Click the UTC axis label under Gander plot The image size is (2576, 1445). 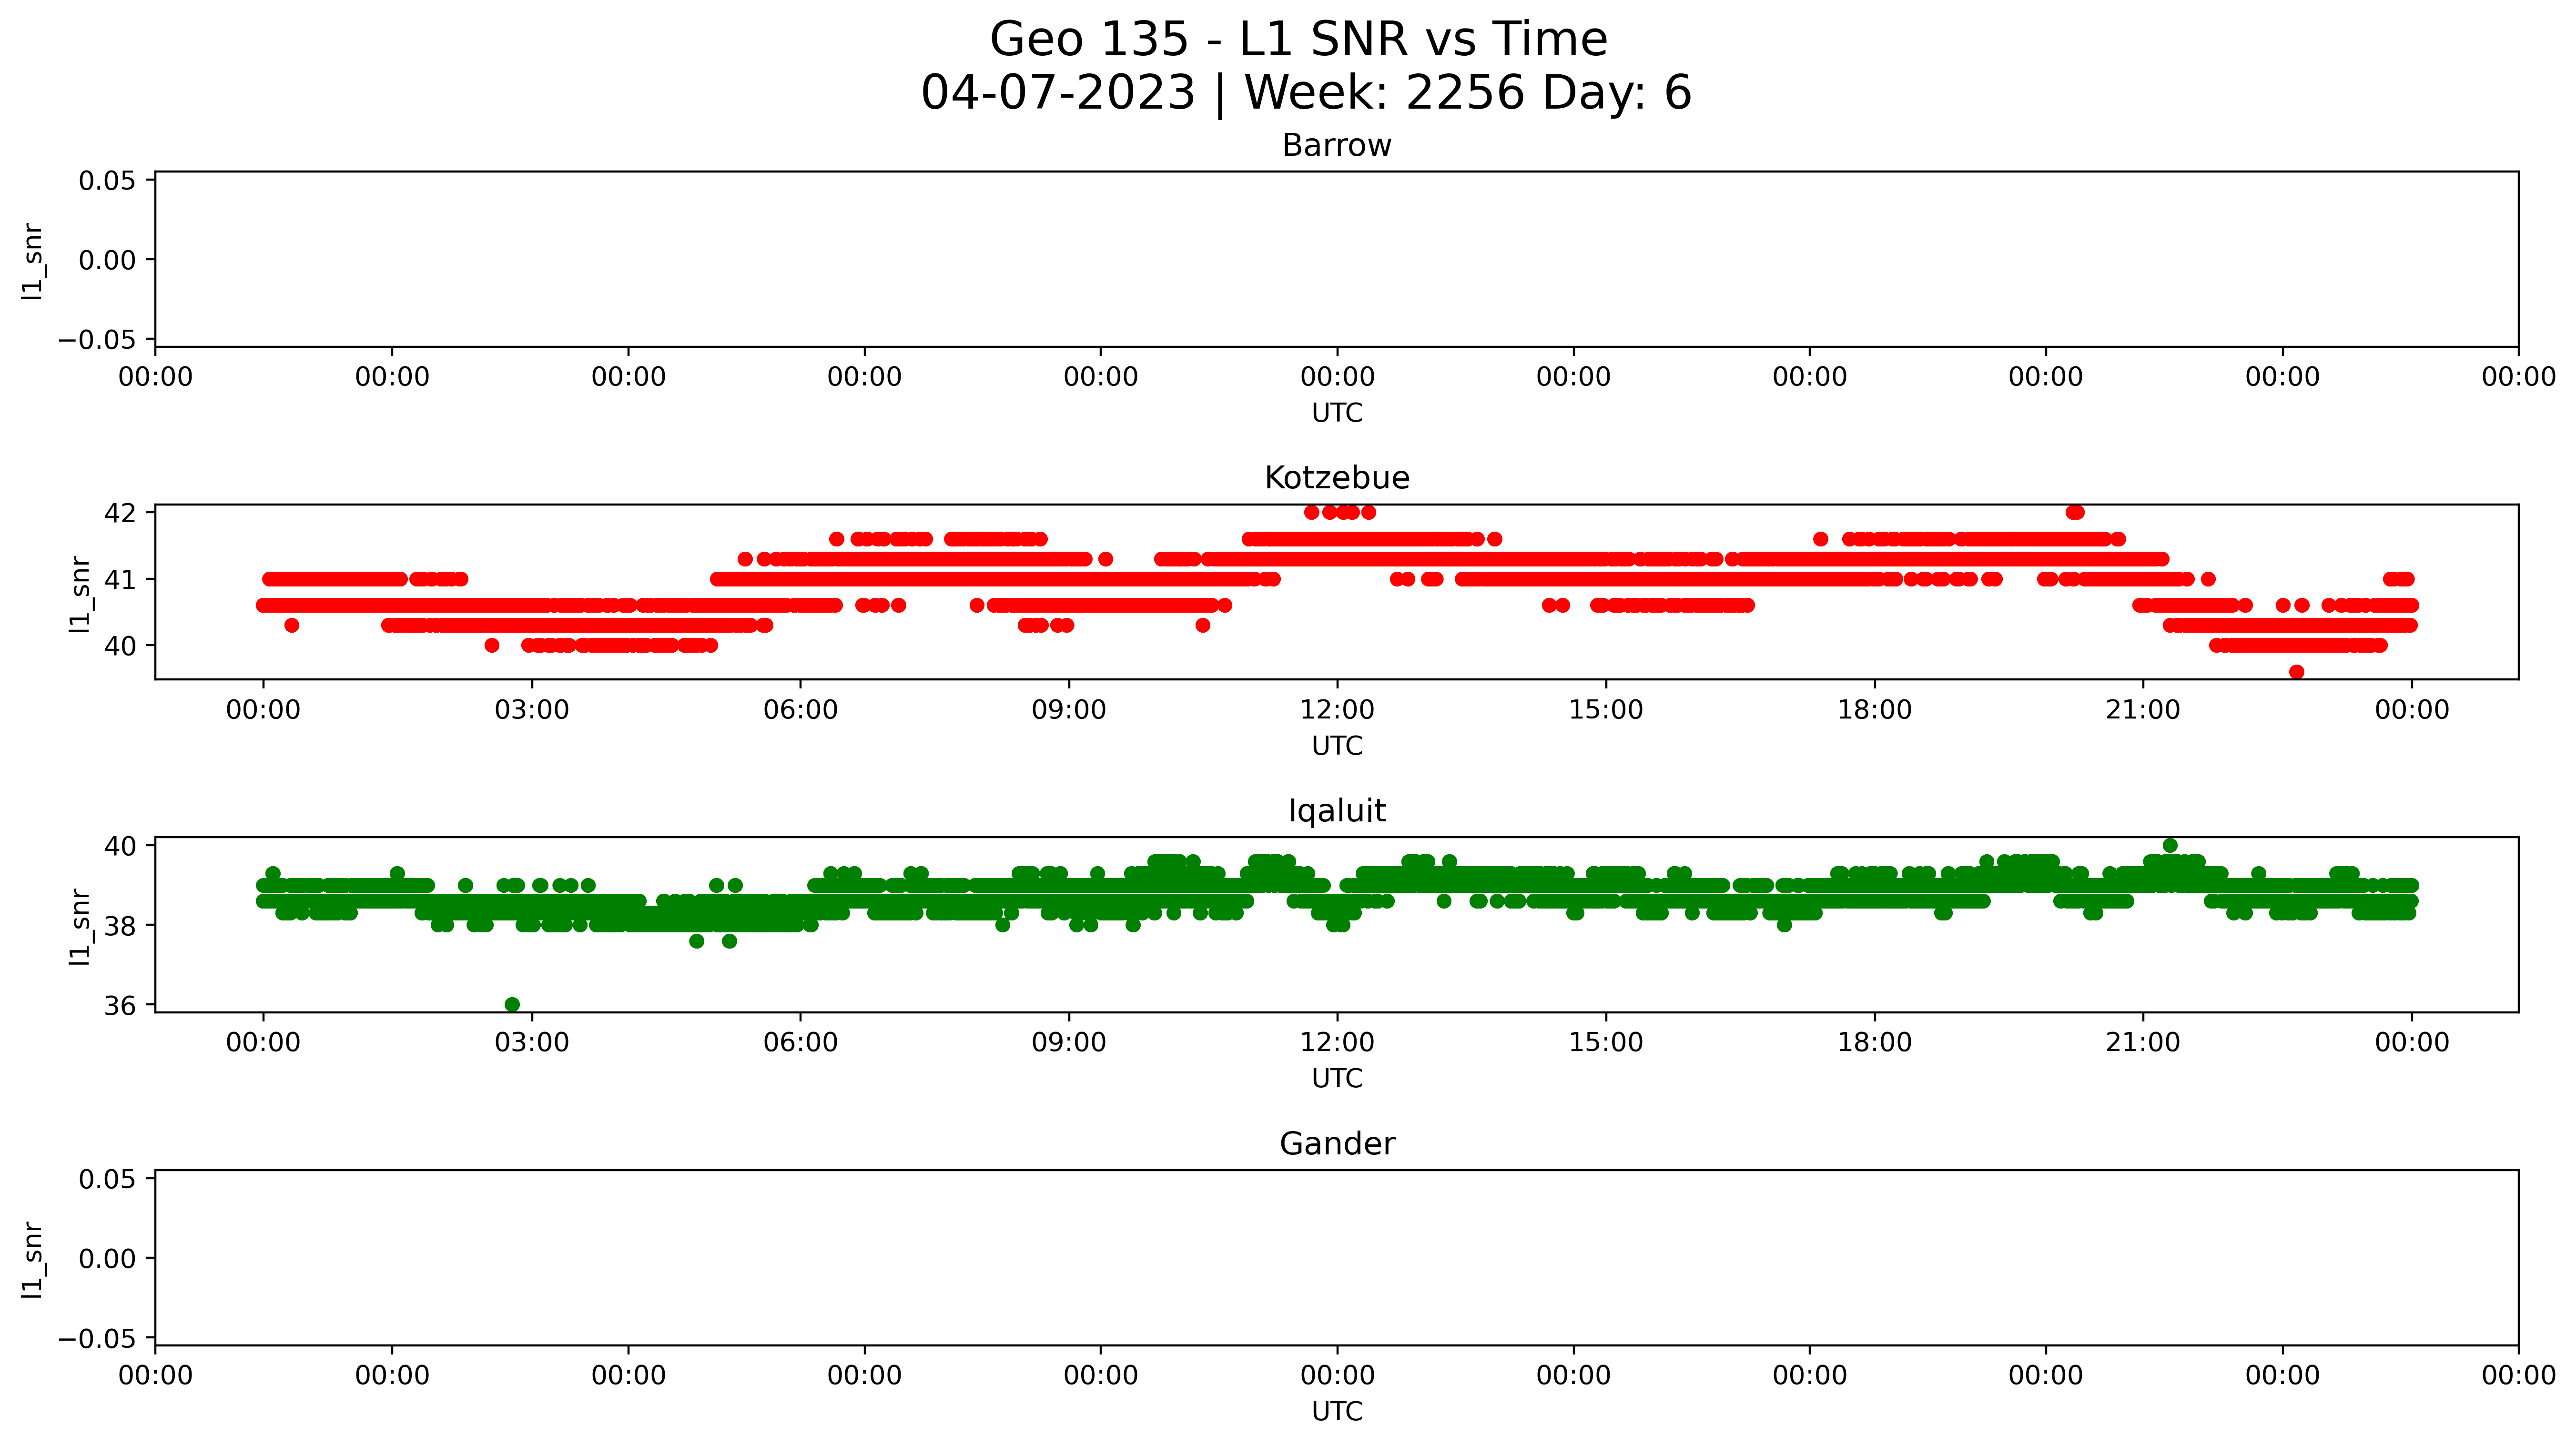point(1337,1412)
